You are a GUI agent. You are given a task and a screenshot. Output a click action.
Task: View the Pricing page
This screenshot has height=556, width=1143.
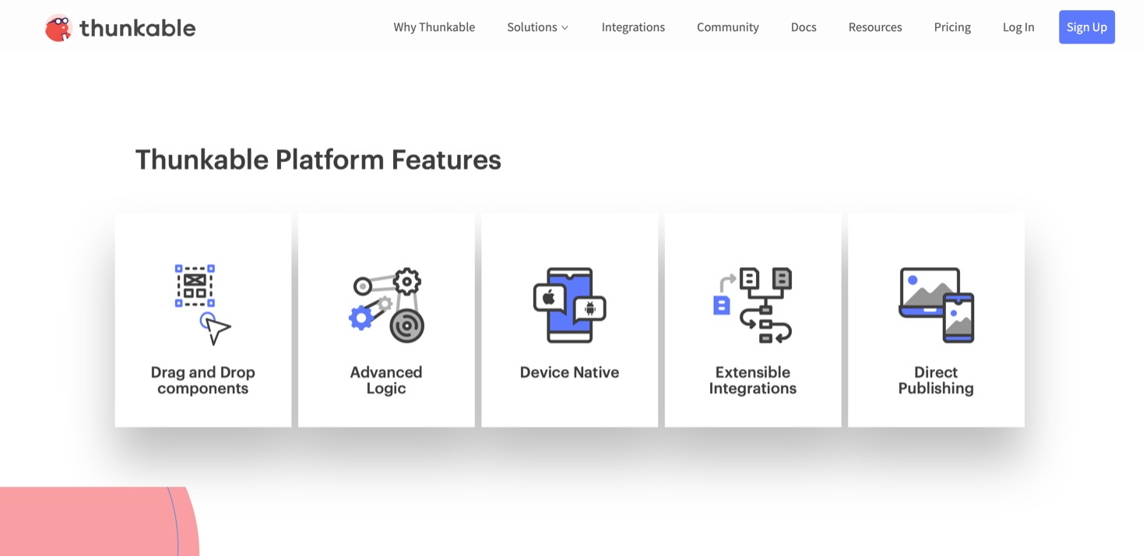click(952, 27)
